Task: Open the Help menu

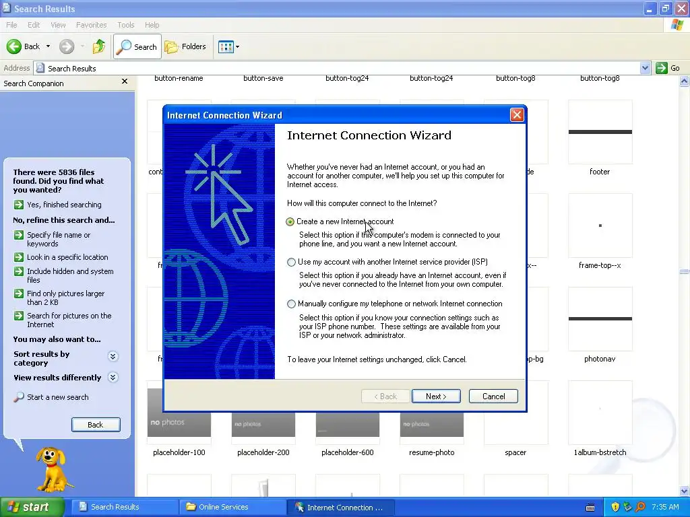Action: coord(152,25)
